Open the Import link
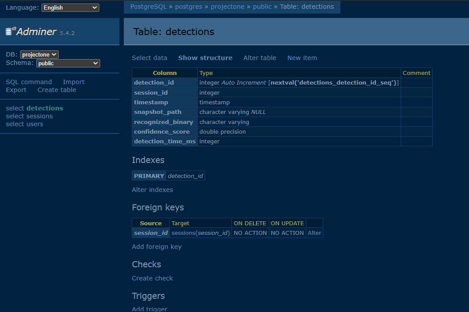Viewport: 469px width, 312px height. (x=73, y=82)
